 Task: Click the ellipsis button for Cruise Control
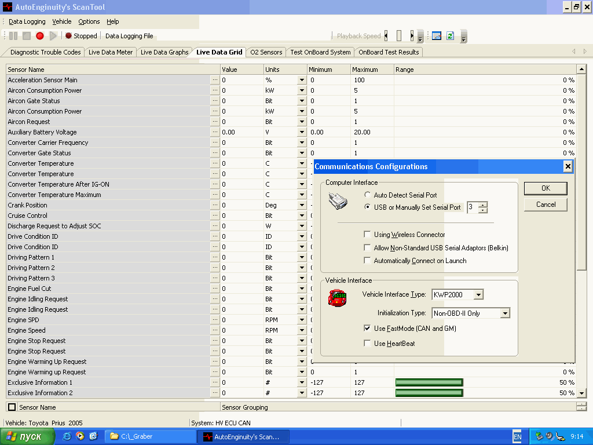tap(215, 216)
